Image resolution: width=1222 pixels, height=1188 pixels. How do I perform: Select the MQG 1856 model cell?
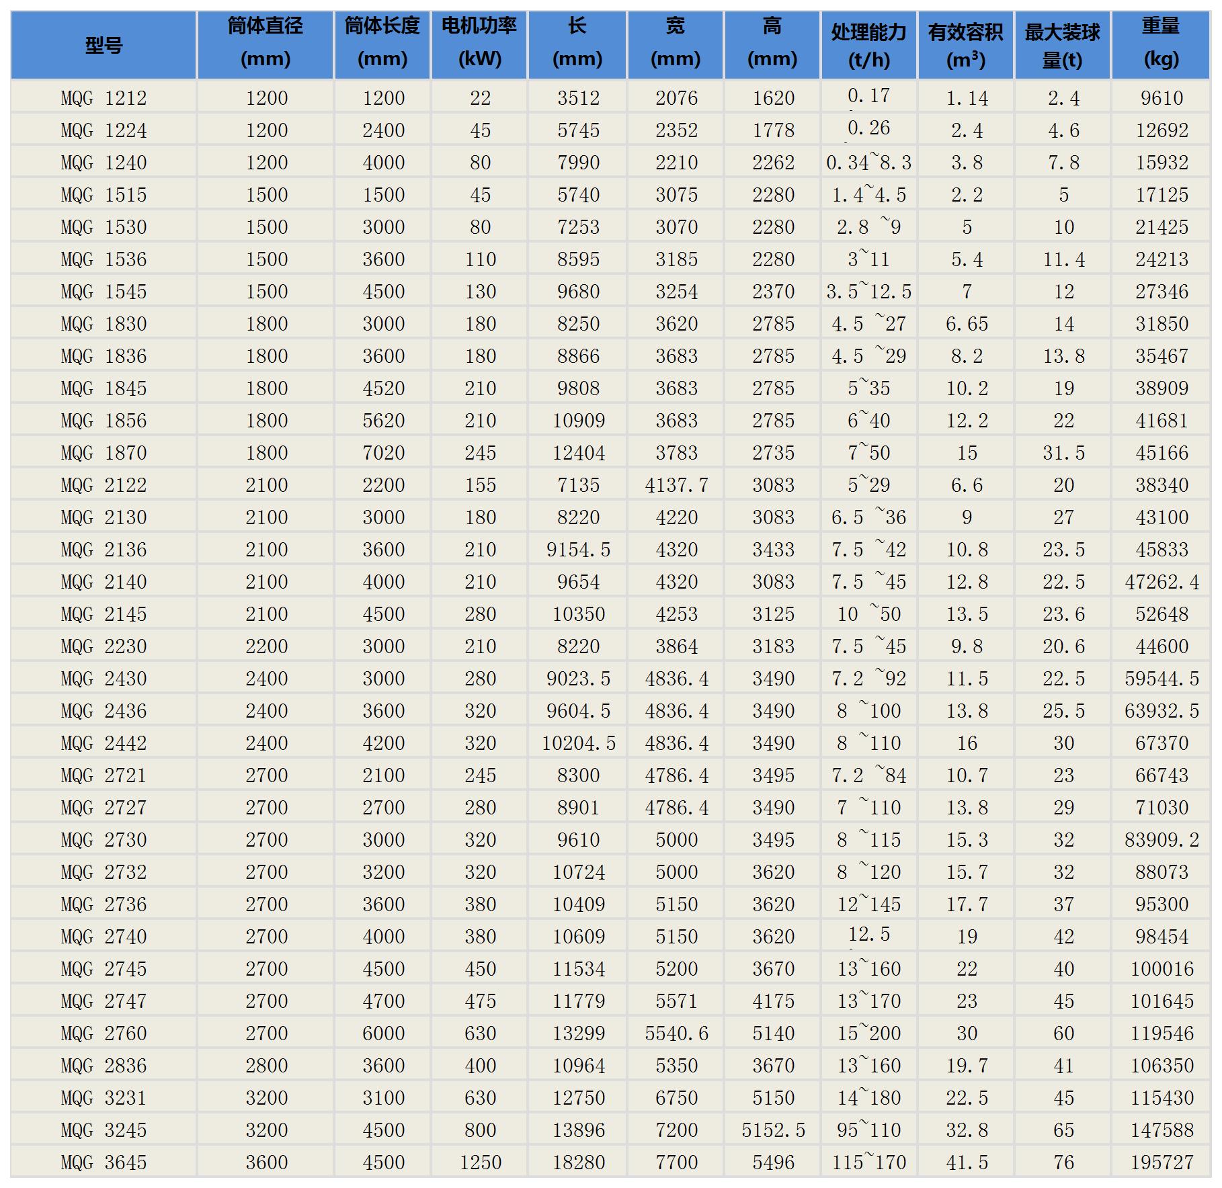point(104,421)
